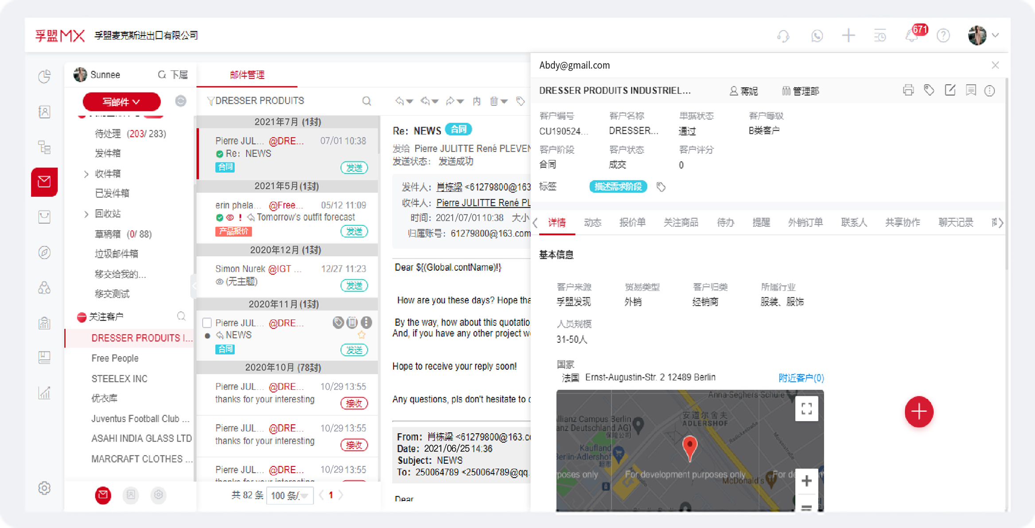Screen dimensions: 1035x528
Task: Open the notification bell showing 671 alerts
Action: click(911, 36)
